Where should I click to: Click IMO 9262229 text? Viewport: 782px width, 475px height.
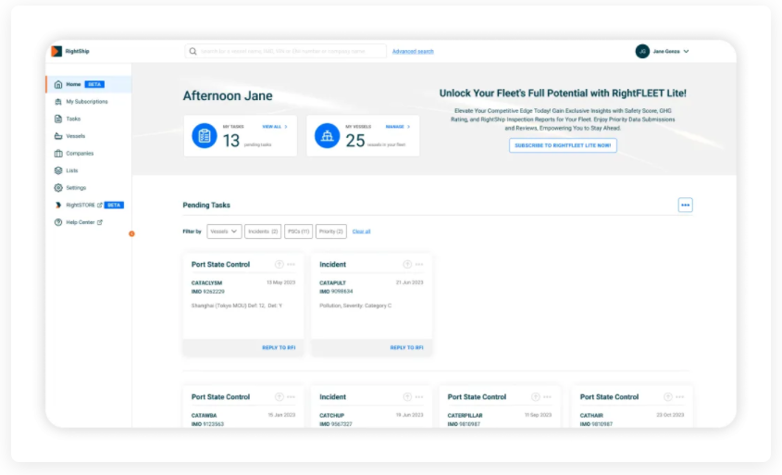pos(208,292)
